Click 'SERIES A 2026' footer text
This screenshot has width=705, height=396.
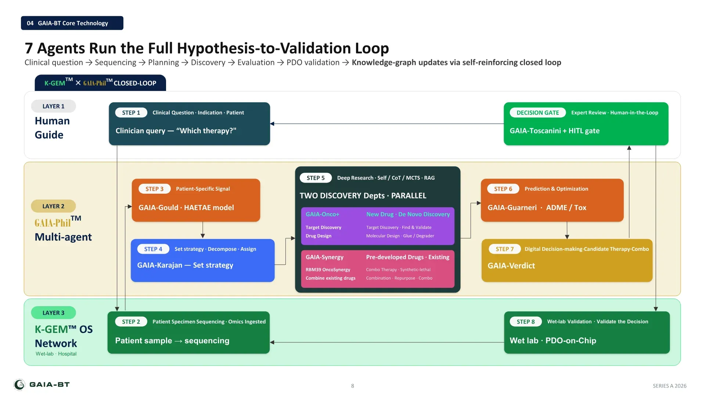(x=670, y=386)
